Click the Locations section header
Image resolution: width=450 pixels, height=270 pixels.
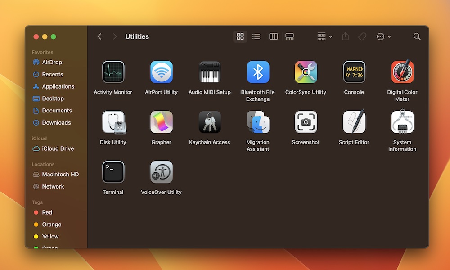43,164
